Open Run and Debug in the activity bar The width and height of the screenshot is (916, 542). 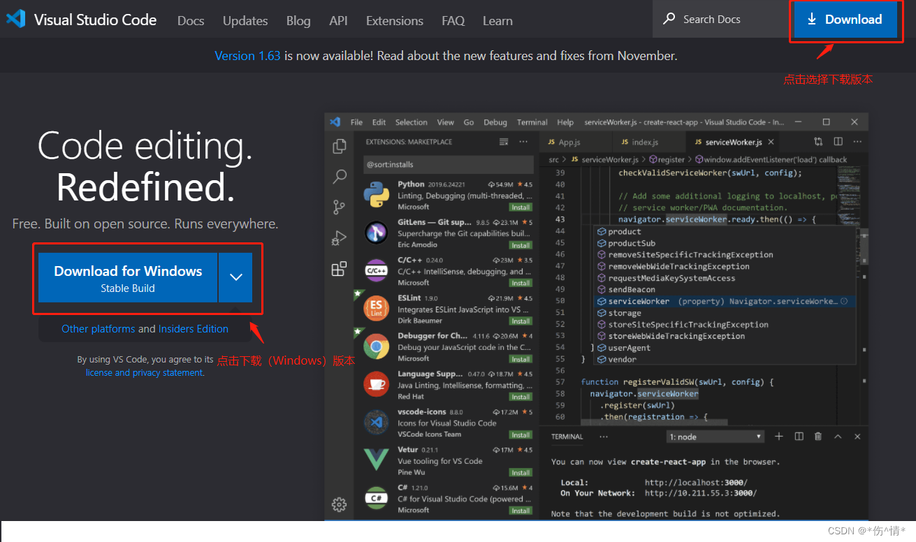340,237
